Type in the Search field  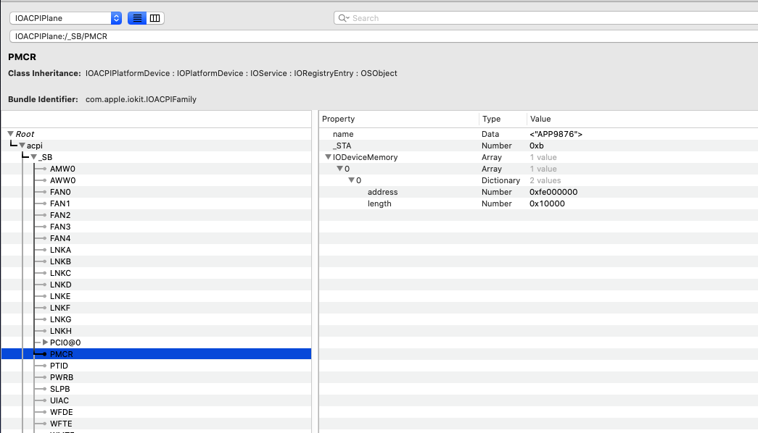(544, 18)
